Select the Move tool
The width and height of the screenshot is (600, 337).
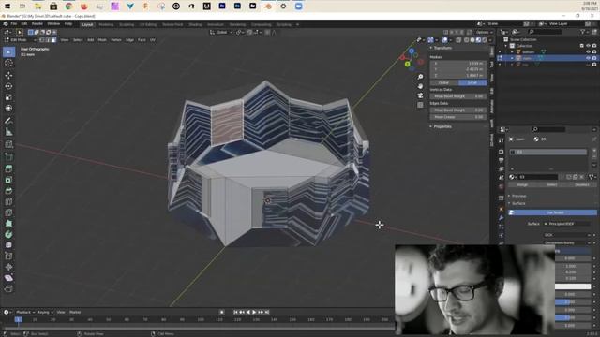(8, 75)
